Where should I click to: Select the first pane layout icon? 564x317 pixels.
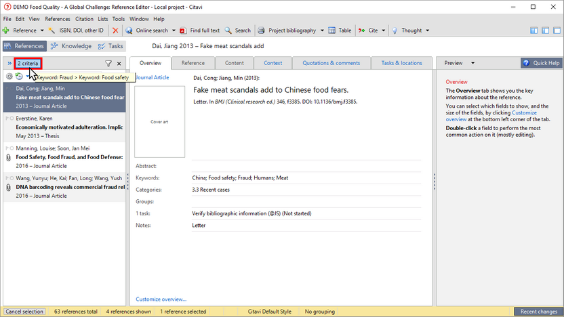pyautogui.click(x=533, y=30)
